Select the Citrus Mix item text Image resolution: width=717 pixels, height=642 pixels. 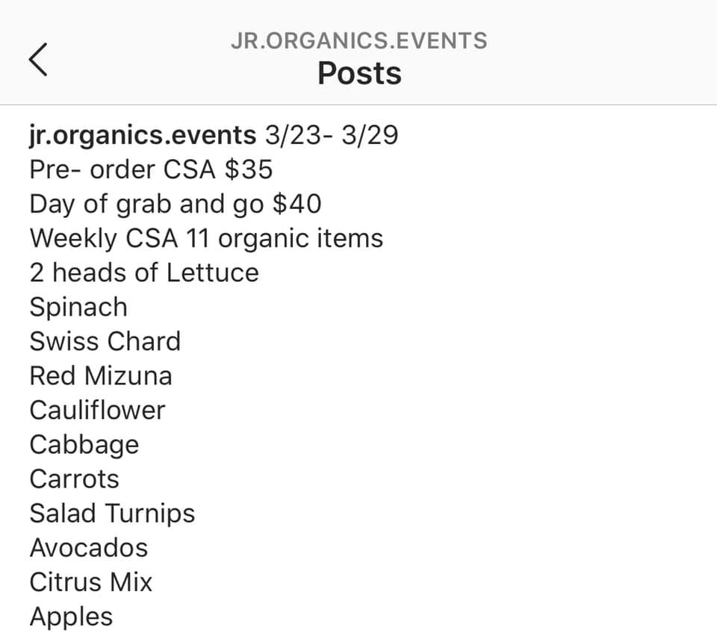[x=91, y=582]
